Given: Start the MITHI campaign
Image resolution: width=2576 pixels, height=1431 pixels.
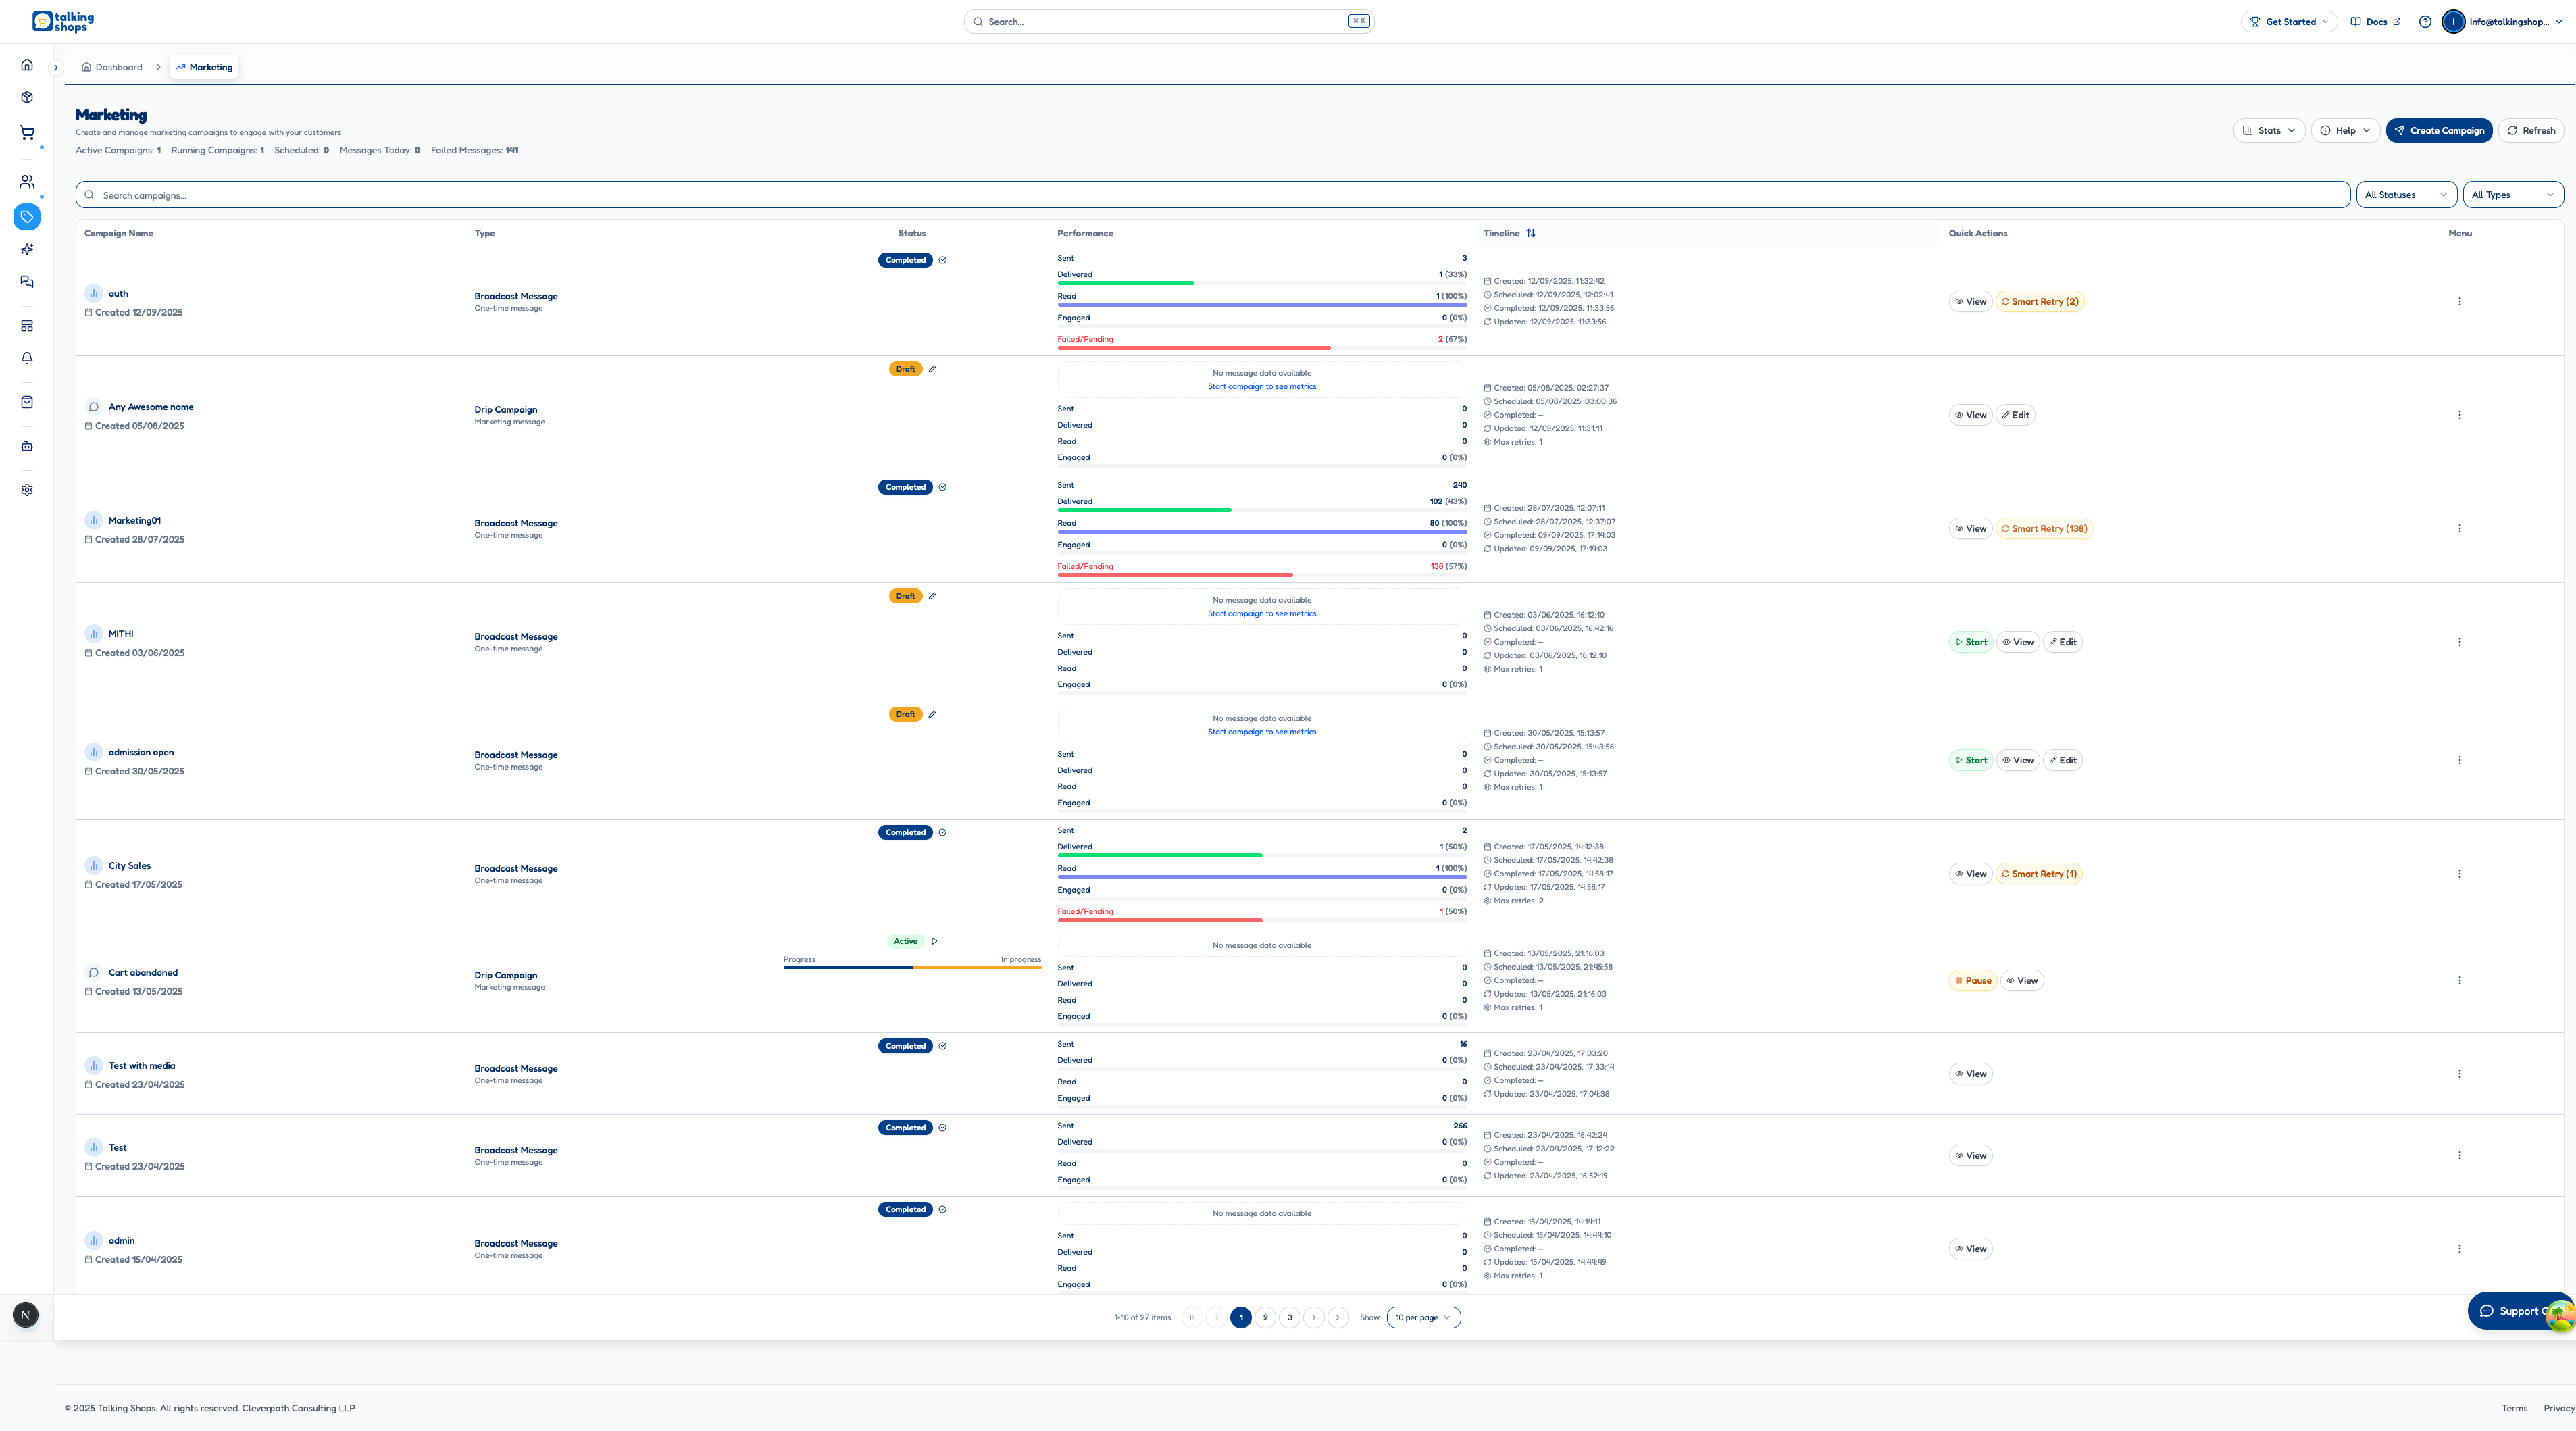Looking at the screenshot, I should 1970,641.
